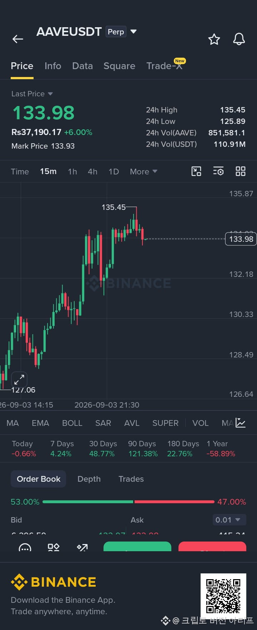Tap the back arrow icon
Image resolution: width=257 pixels, height=630 pixels.
18,39
